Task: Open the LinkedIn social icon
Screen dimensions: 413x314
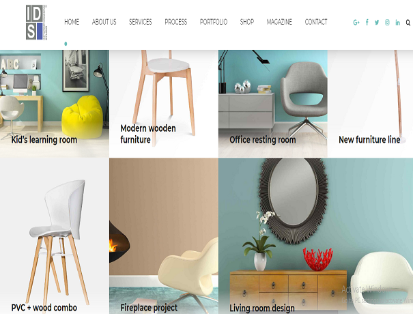Action: pyautogui.click(x=397, y=23)
